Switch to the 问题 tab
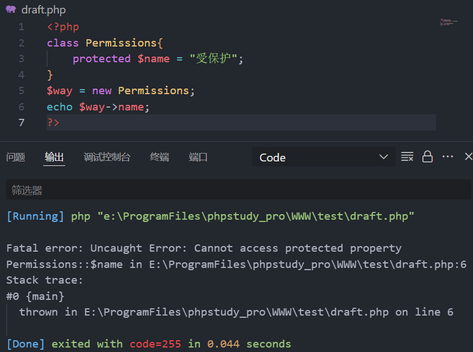This screenshot has width=473, height=352. click(16, 157)
